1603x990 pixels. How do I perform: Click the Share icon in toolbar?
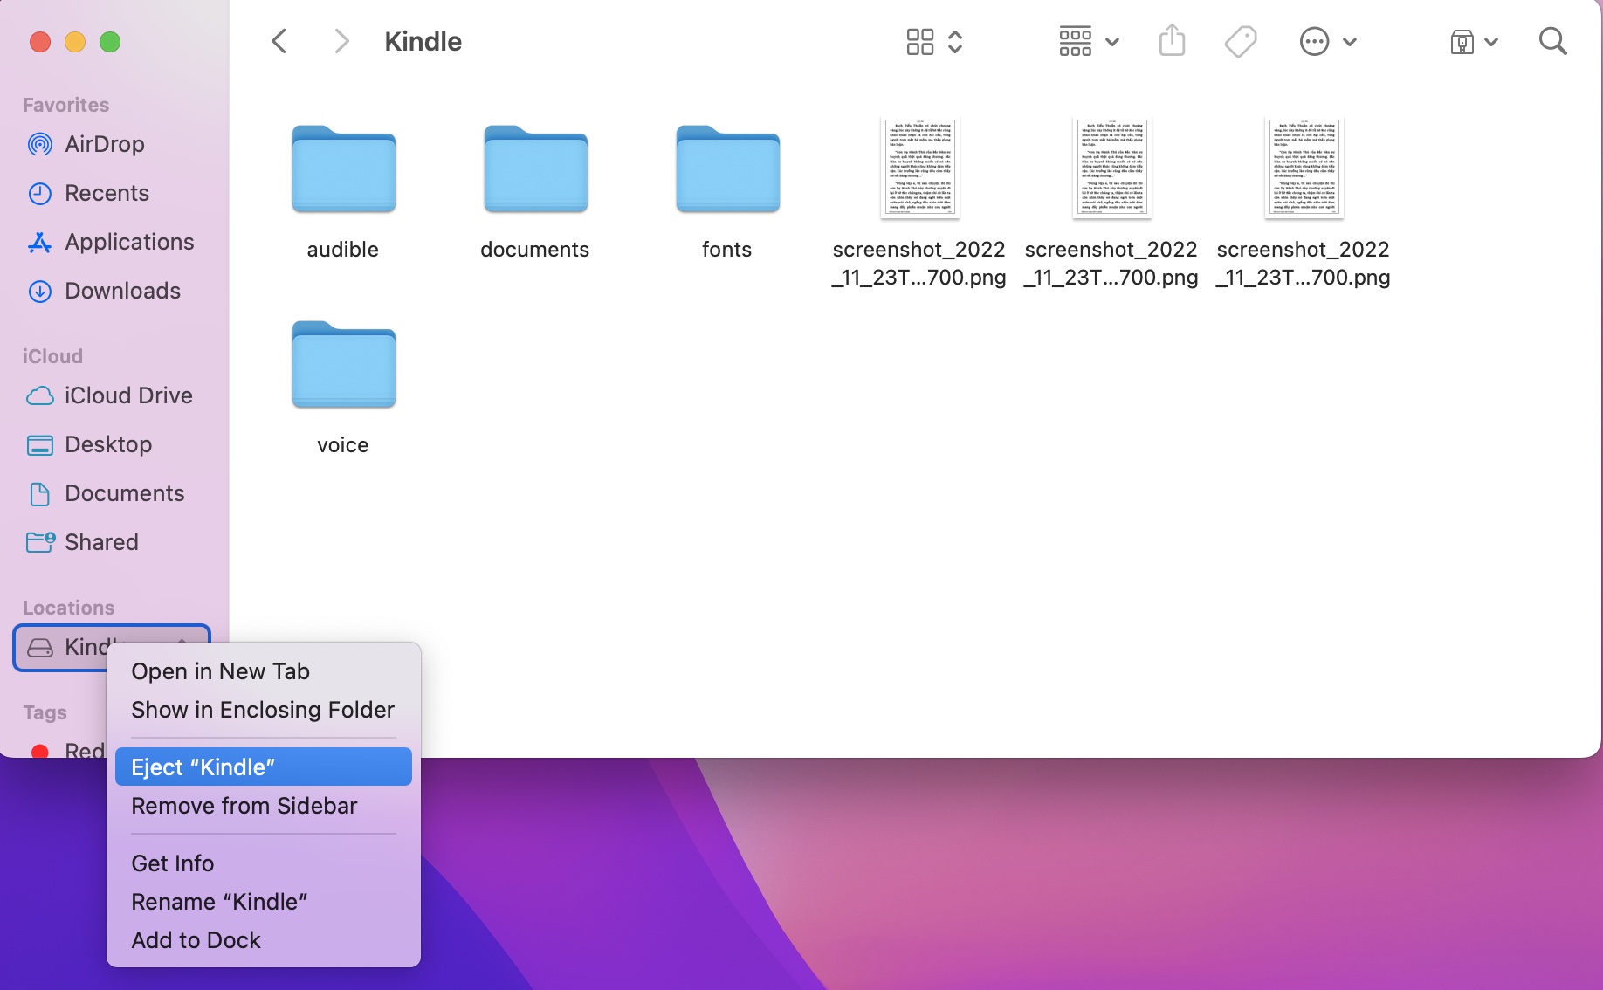(1173, 40)
